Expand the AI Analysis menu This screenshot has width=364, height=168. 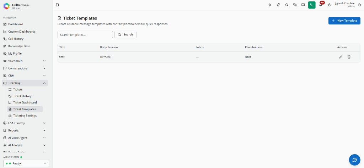(25, 145)
